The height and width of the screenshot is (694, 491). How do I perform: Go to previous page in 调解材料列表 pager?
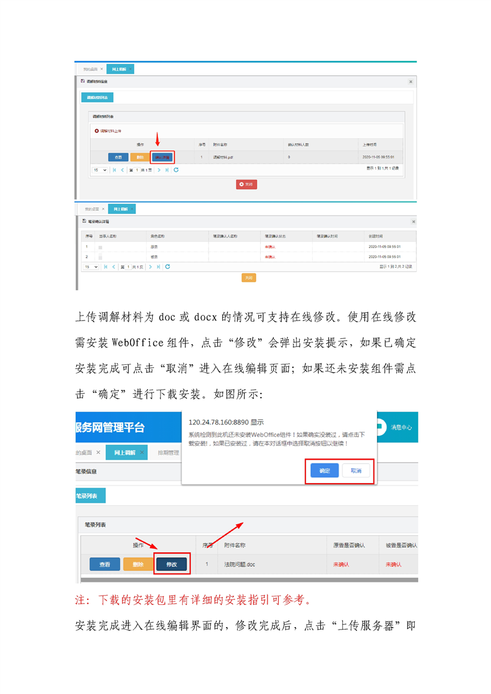point(123,170)
